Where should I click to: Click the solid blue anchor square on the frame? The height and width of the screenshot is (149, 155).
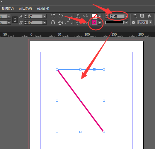pos(94,69)
